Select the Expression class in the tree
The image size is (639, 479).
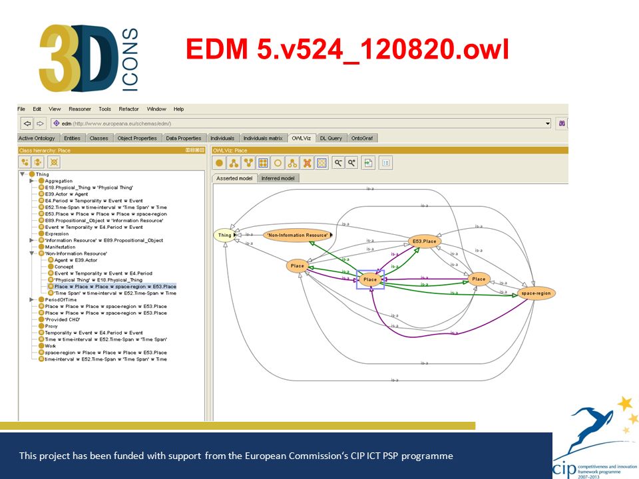(x=57, y=234)
